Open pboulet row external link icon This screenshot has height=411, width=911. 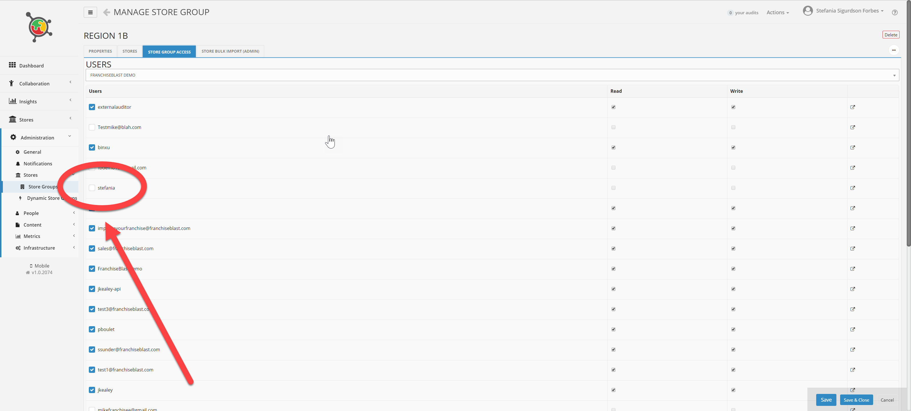click(x=852, y=329)
